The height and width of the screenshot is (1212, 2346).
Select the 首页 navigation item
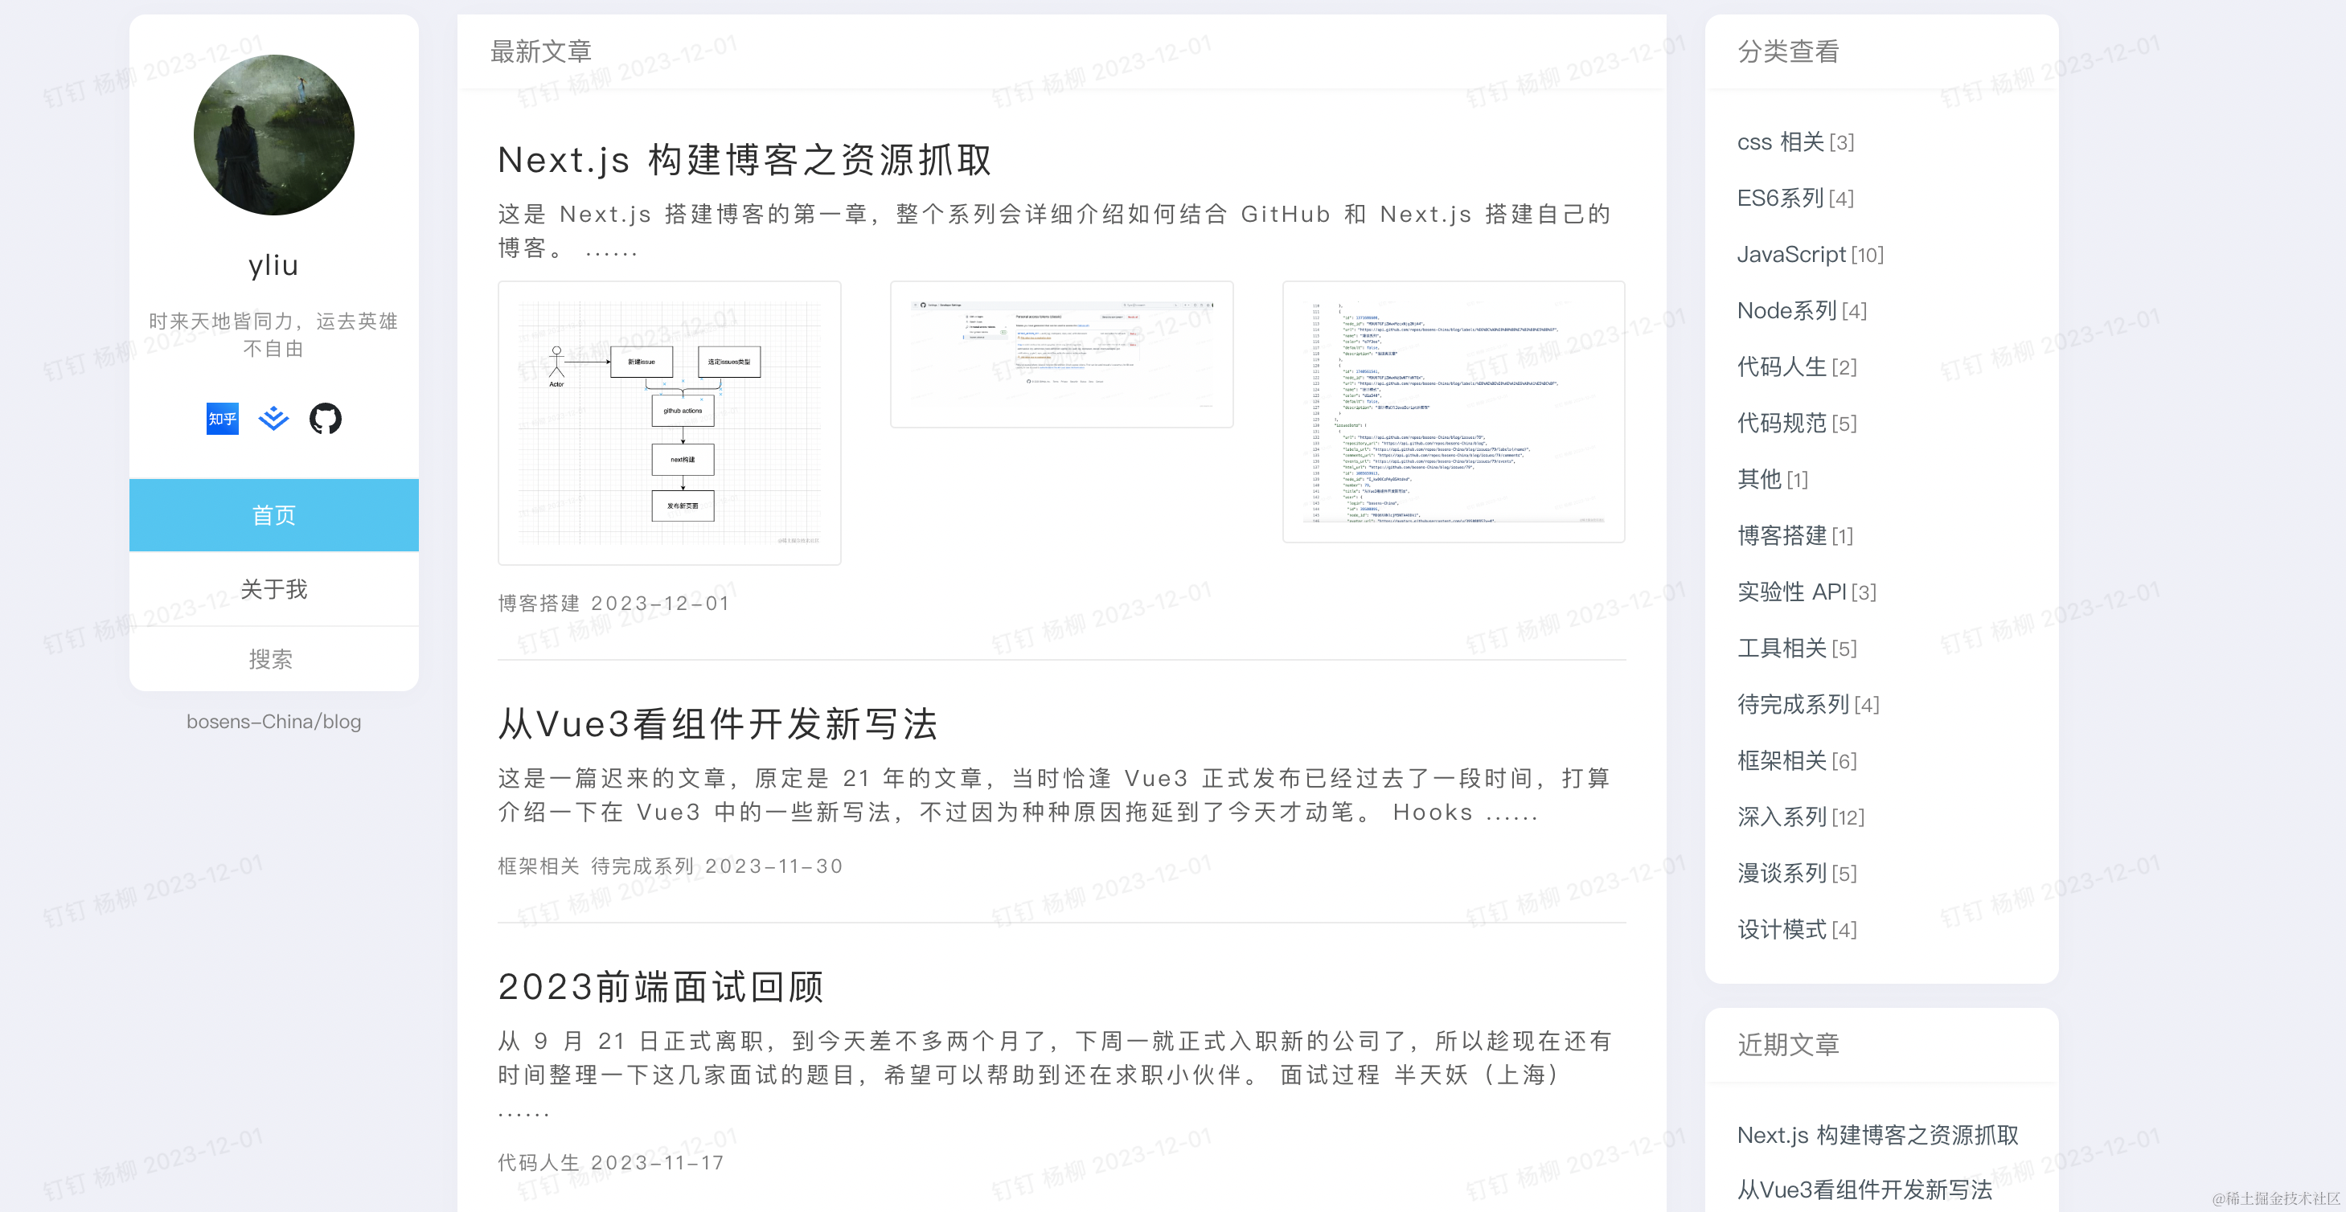pos(273,514)
